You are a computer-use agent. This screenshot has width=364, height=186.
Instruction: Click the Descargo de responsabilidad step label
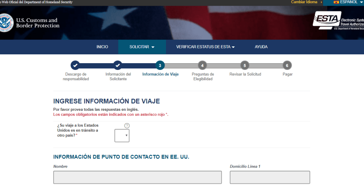[x=76, y=77]
